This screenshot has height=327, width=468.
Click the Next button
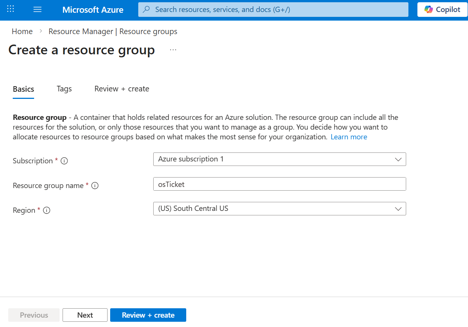[85, 315]
